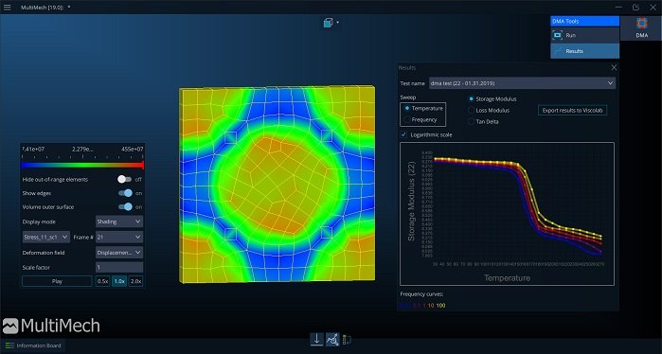Click the 3D cube view icon
The width and height of the screenshot is (662, 354).
(x=328, y=23)
